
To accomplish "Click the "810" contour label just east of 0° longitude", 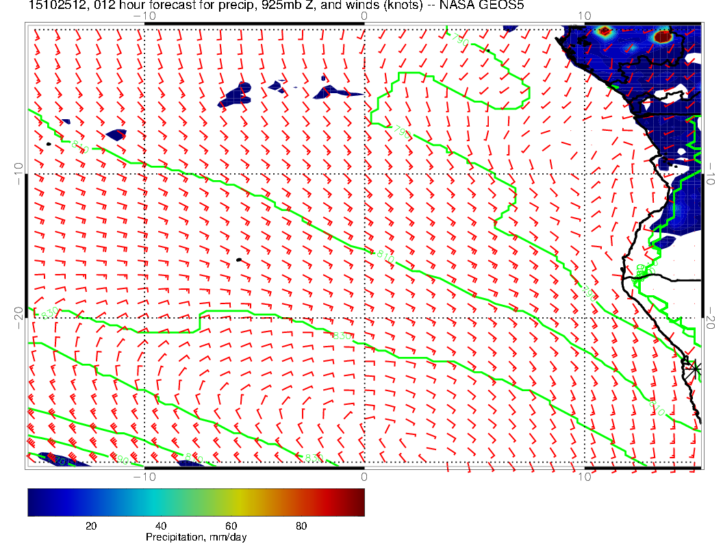I will (385, 256).
